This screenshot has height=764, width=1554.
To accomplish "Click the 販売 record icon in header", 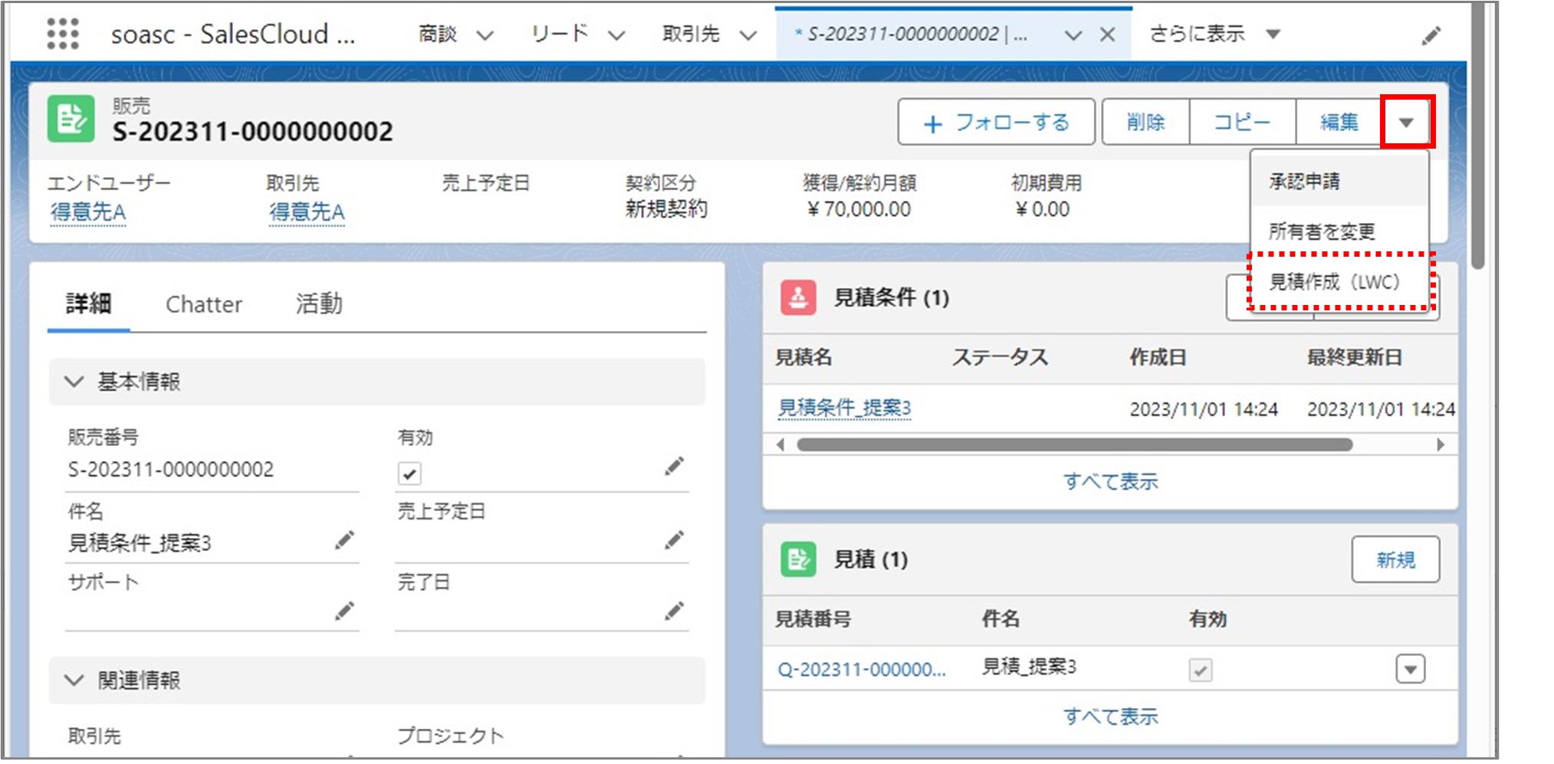I will (71, 120).
